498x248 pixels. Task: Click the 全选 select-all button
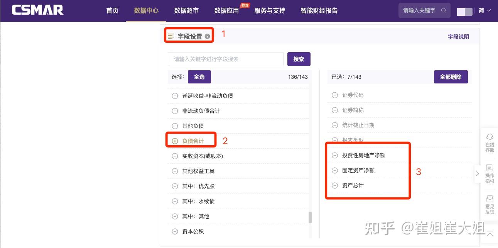[199, 76]
